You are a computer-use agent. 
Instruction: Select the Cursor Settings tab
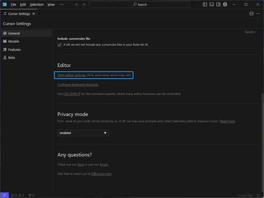point(19,14)
